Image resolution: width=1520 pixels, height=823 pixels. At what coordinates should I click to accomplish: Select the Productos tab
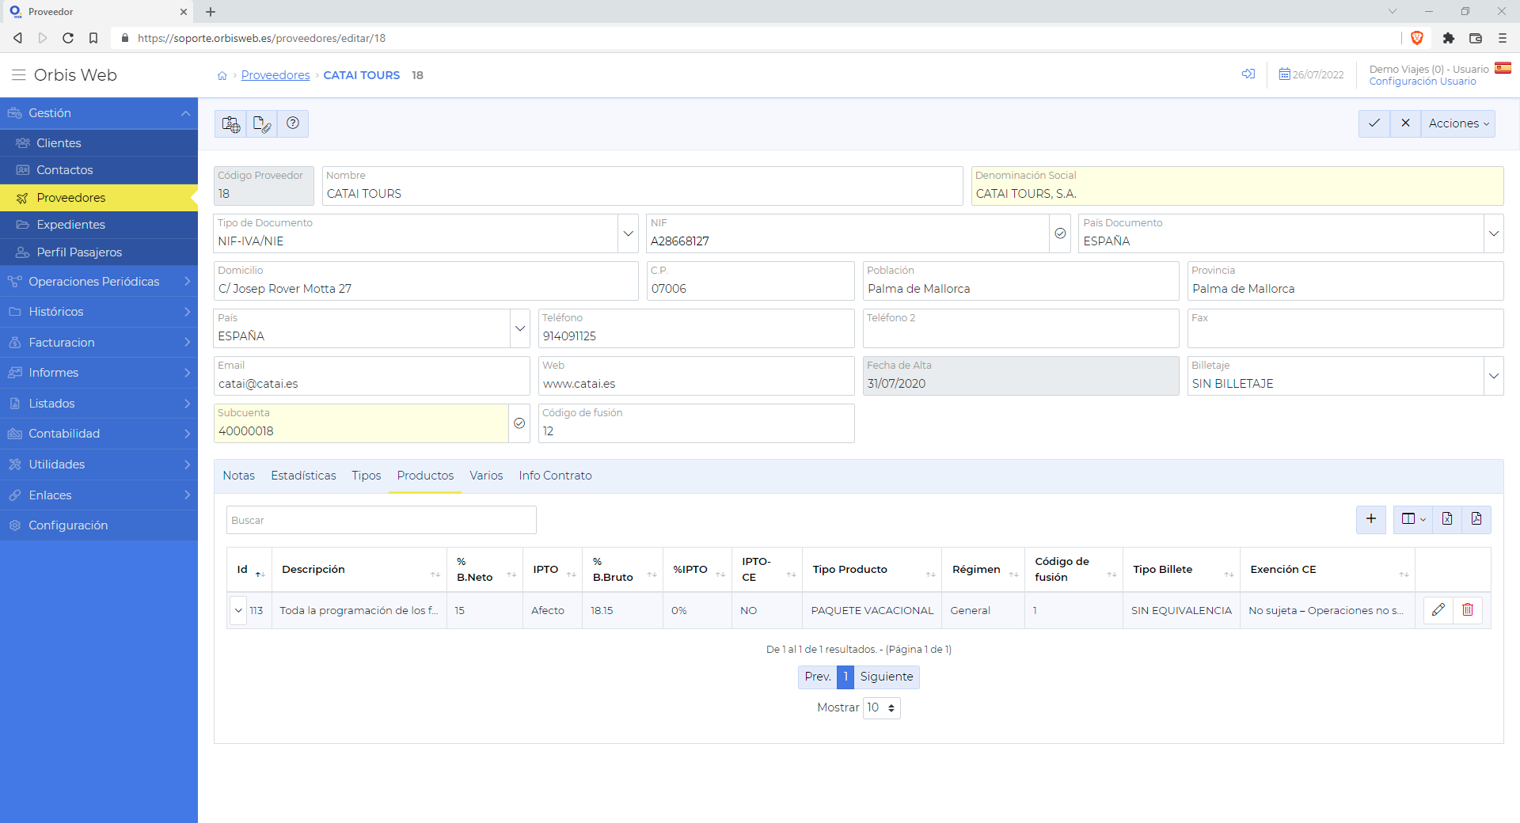tap(425, 476)
